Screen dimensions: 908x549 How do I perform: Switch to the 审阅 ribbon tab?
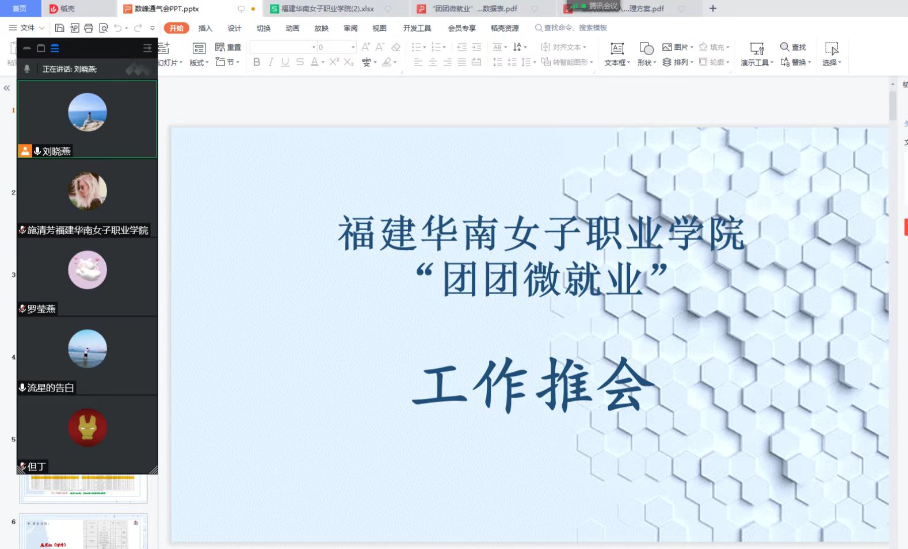pos(350,28)
